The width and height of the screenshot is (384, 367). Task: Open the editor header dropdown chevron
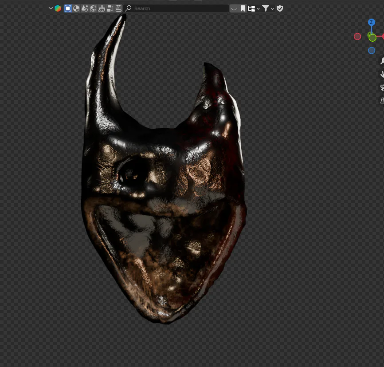point(51,8)
